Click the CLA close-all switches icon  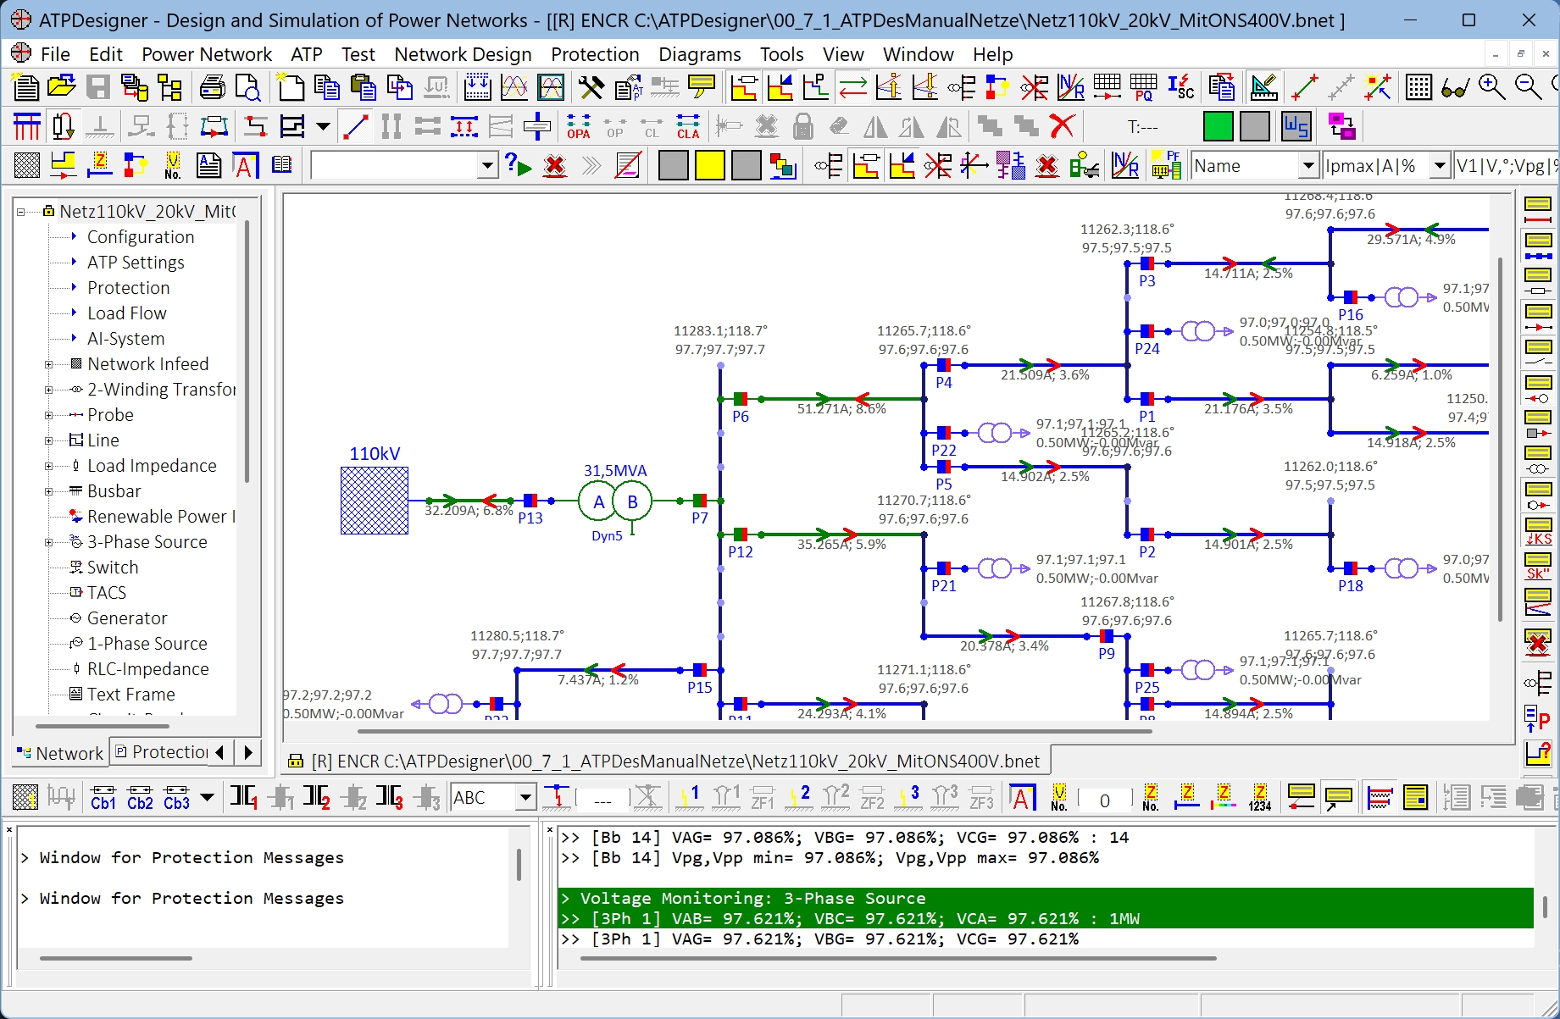[x=688, y=127]
